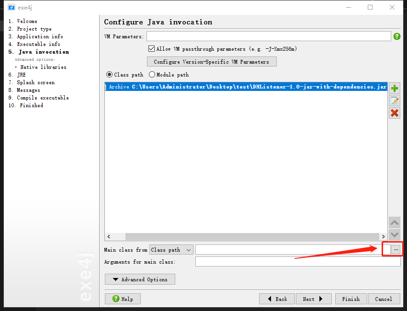The image size is (407, 311).
Task: Click into the VM Parameters text field
Action: [269, 36]
